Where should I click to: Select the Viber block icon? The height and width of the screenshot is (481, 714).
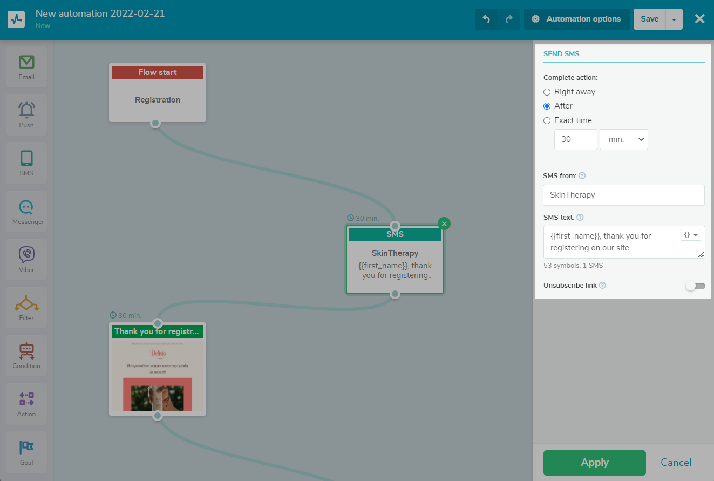point(26,260)
